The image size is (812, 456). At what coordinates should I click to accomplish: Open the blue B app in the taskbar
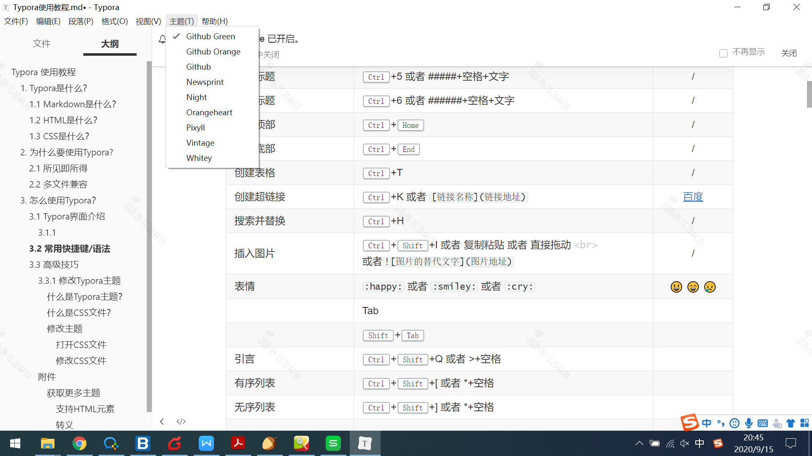click(x=143, y=443)
